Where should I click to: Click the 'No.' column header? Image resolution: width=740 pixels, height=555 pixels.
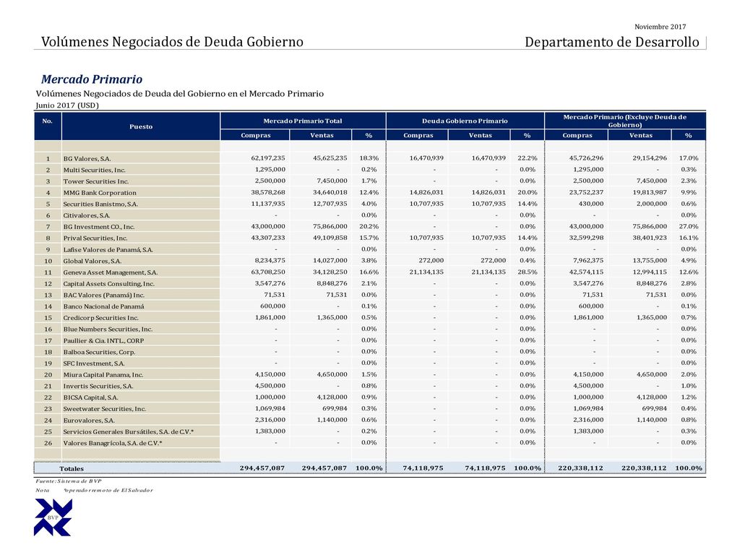click(x=47, y=121)
